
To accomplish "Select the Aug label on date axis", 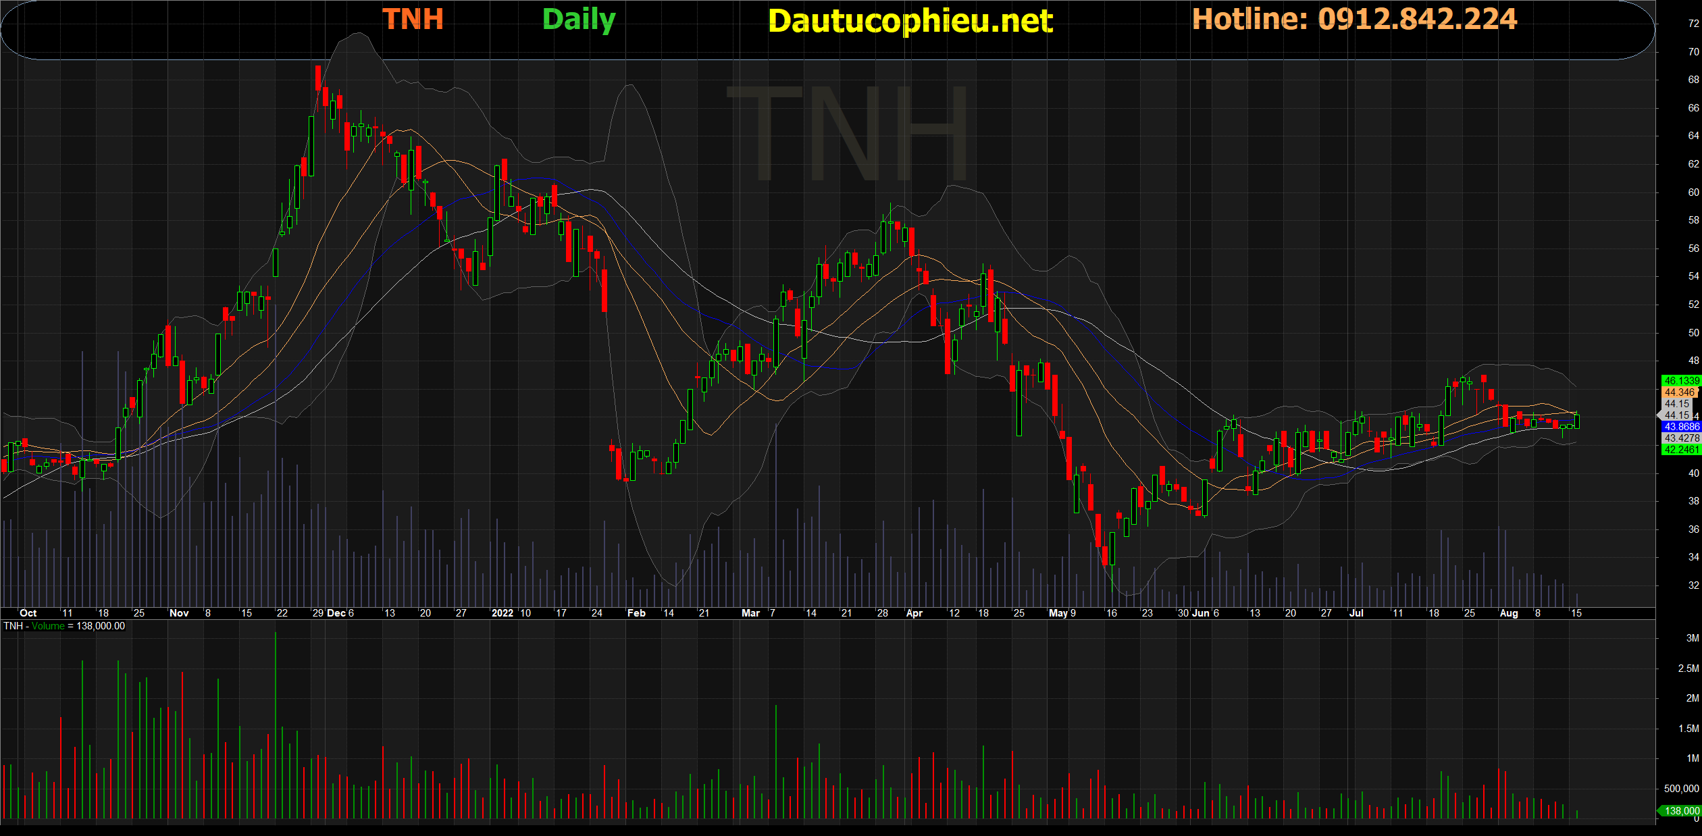I will (x=1508, y=613).
